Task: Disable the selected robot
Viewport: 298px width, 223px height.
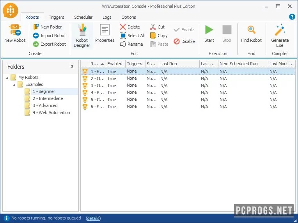Action: click(184, 41)
